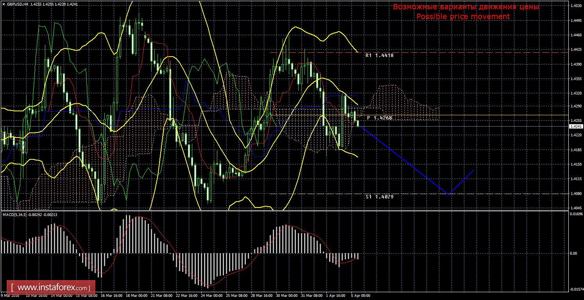Click price axis value 1.4495
This screenshot has width=584, height=300.
coord(576,21)
